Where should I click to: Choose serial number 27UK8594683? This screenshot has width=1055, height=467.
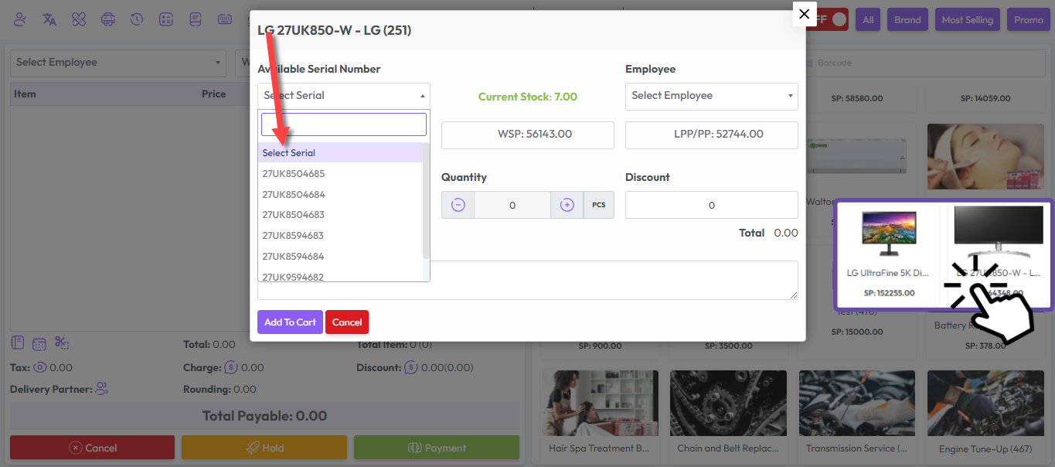[340, 236]
